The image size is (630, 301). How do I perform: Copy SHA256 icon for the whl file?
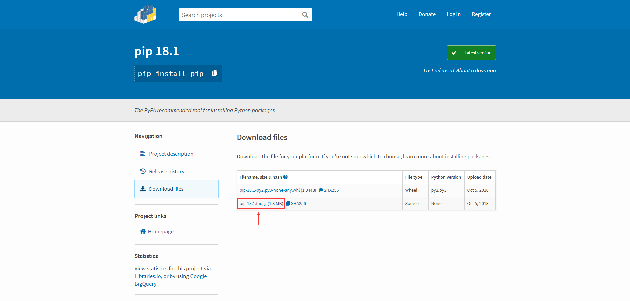click(321, 190)
